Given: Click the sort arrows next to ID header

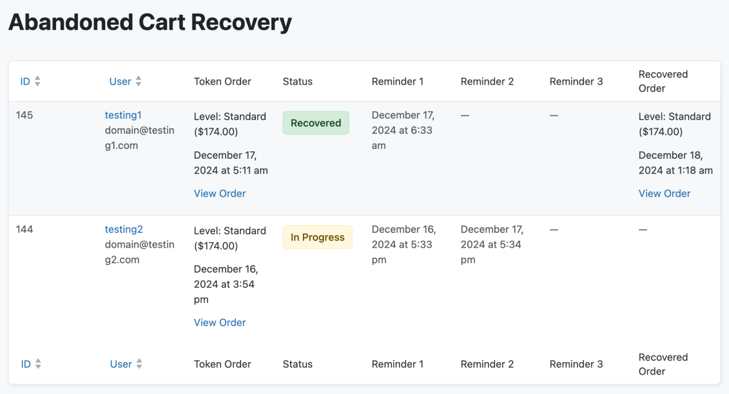Looking at the screenshot, I should click(x=36, y=81).
